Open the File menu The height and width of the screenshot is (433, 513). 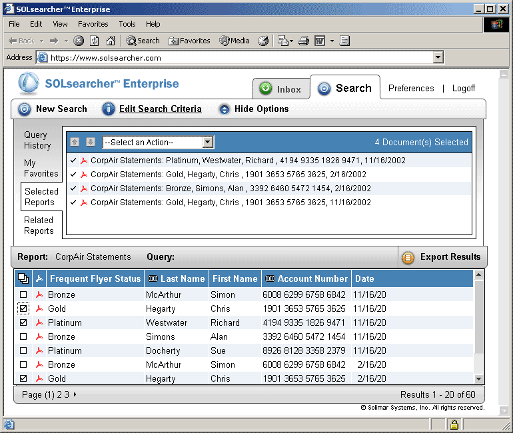(x=14, y=24)
